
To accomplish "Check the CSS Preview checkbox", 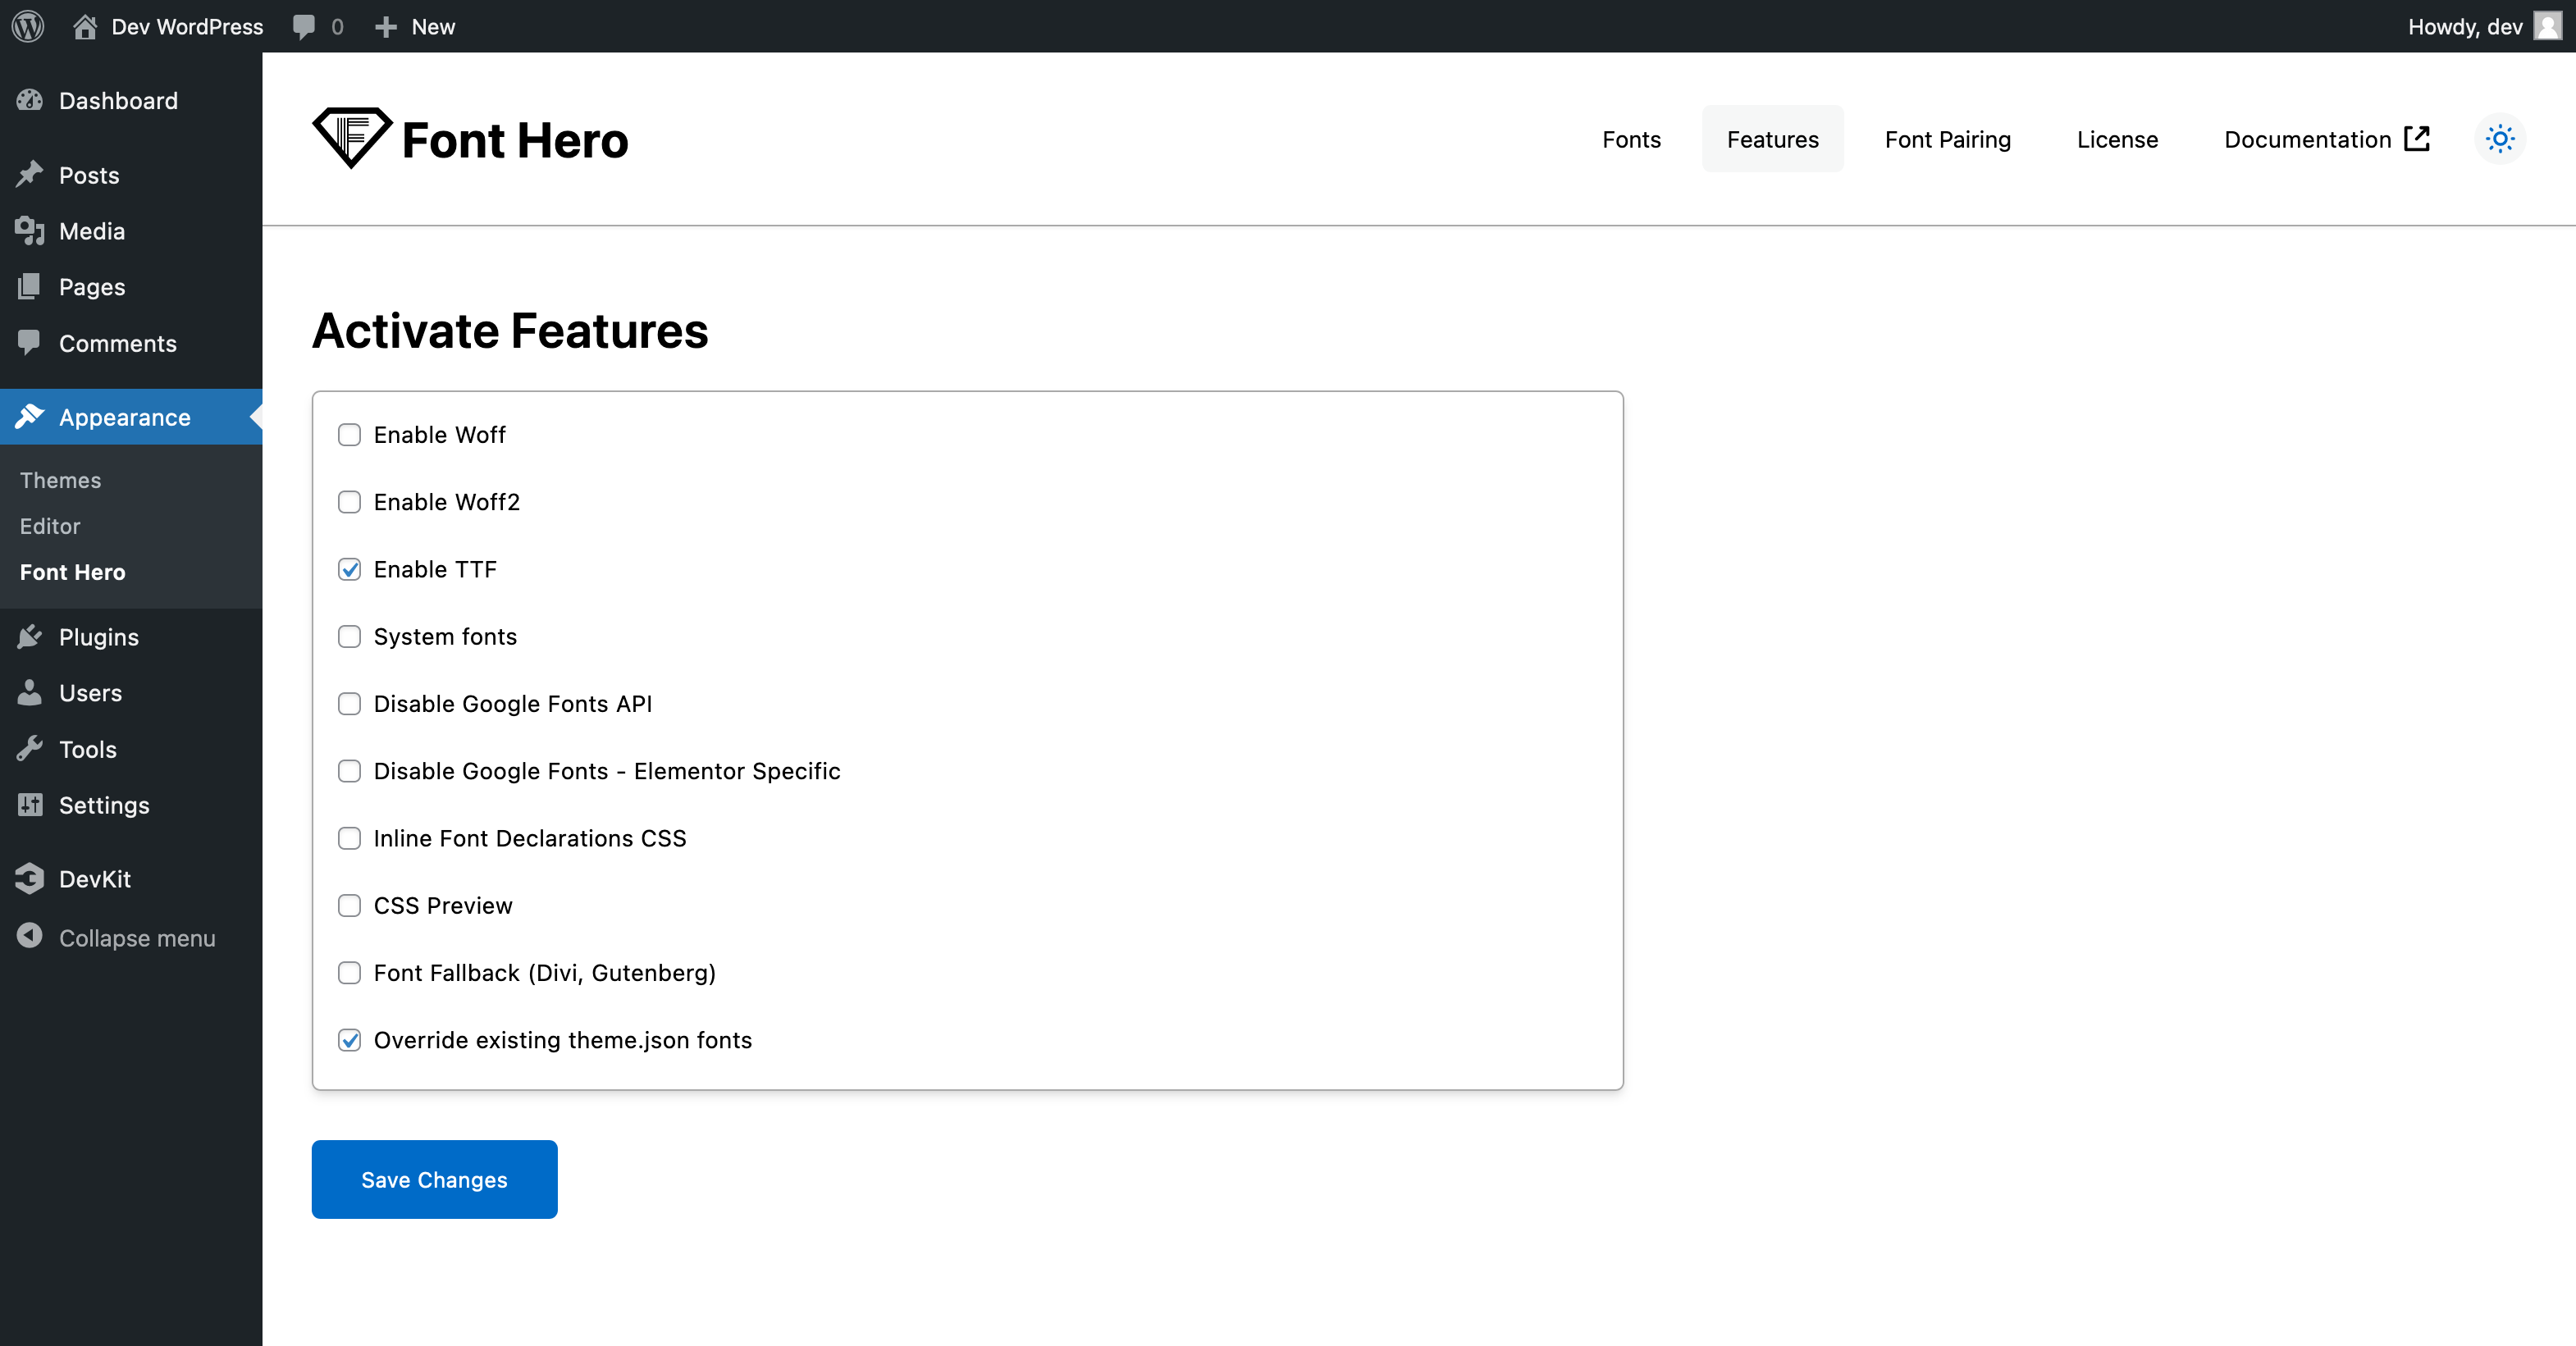I will point(349,906).
